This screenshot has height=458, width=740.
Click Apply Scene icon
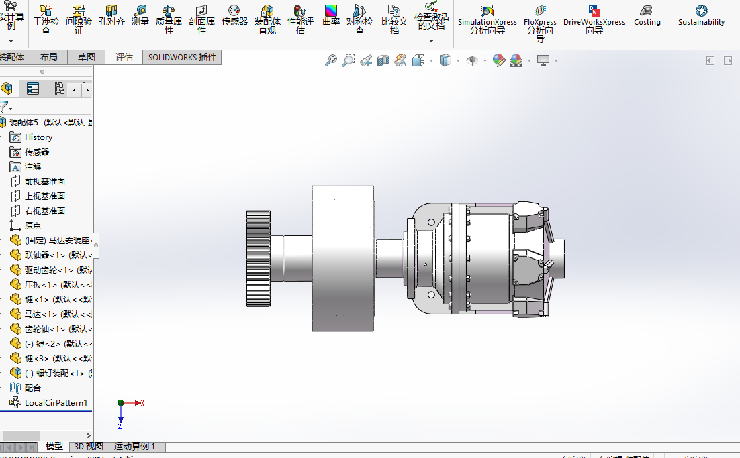point(516,60)
